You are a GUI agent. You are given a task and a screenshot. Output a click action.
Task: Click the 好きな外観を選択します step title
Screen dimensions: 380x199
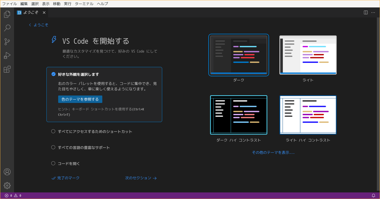click(x=79, y=74)
